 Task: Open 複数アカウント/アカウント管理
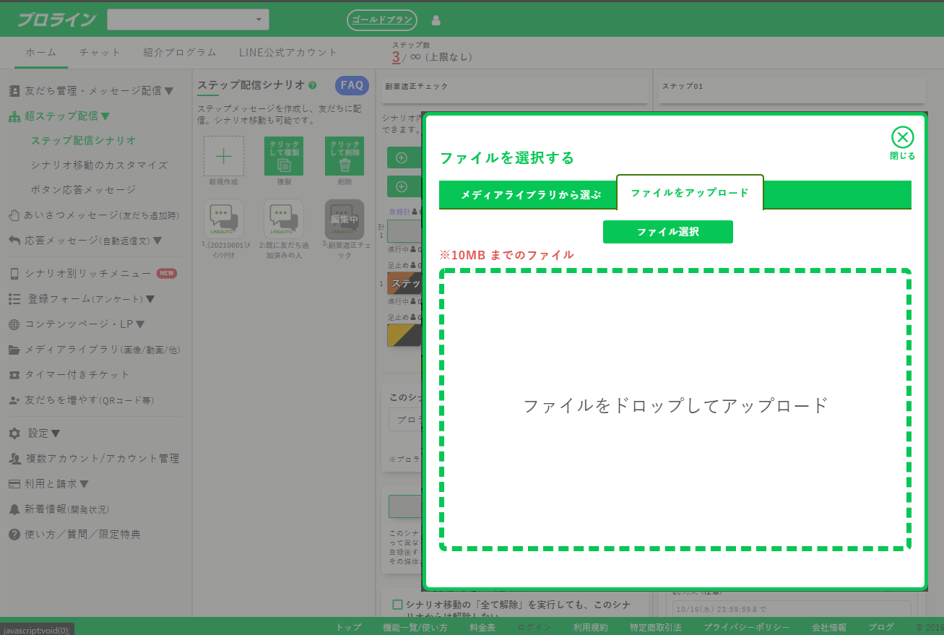point(94,459)
